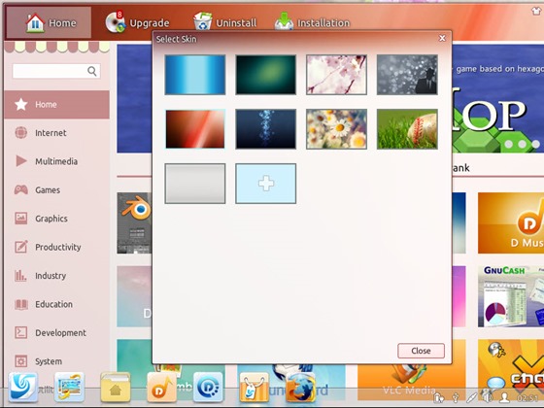Click the skin shirt icon at top right

click(536, 12)
